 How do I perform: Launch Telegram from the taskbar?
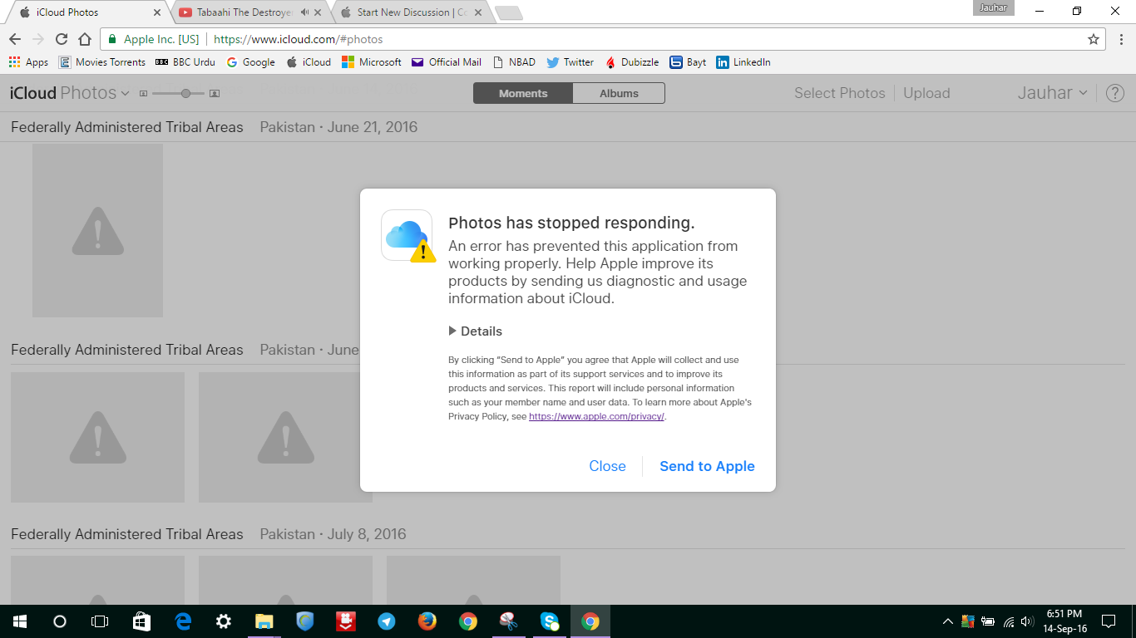pyautogui.click(x=387, y=621)
